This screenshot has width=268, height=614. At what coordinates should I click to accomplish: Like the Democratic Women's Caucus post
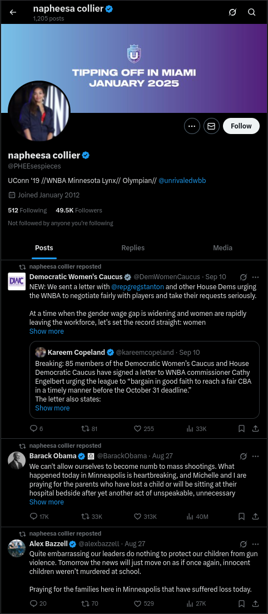[143, 429]
